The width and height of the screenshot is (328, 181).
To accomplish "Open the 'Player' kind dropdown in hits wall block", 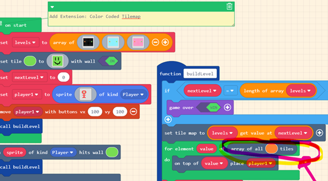I will [x=63, y=152].
